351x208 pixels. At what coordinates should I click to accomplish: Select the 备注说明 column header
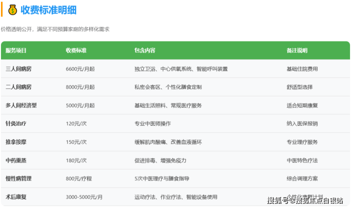pyautogui.click(x=297, y=50)
